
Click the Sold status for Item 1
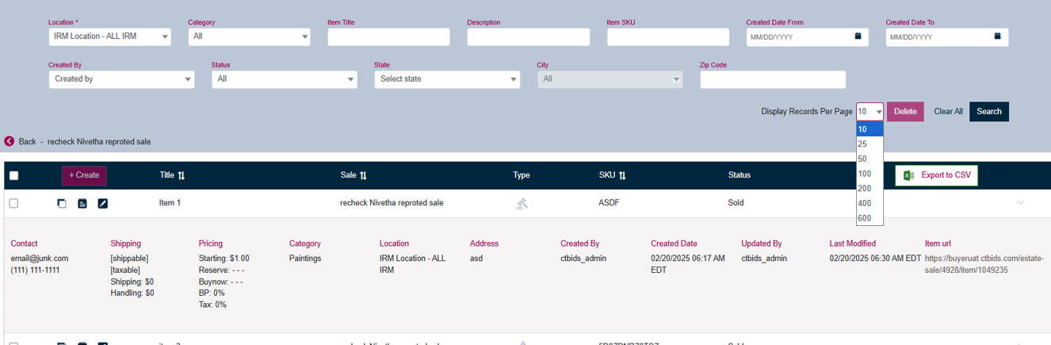point(736,203)
